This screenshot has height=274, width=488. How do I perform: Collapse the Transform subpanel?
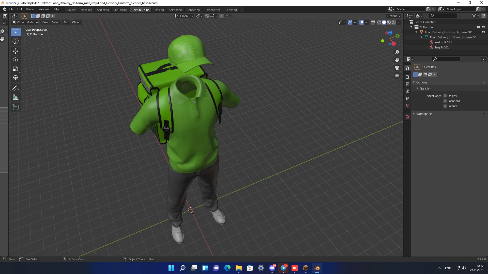coord(417,89)
